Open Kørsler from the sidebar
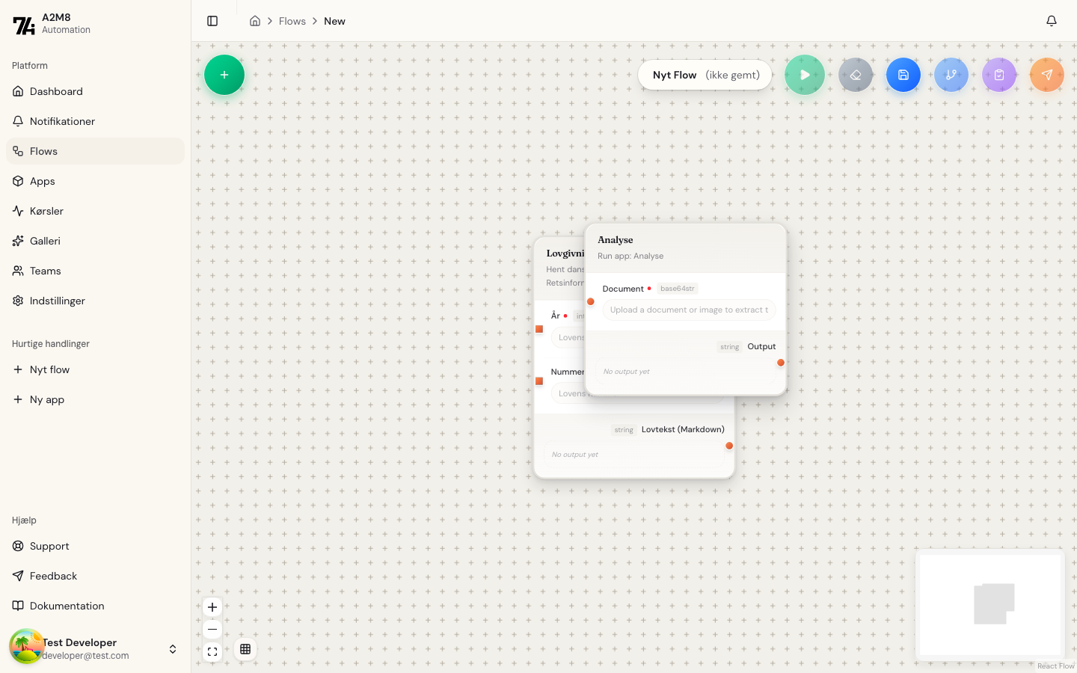This screenshot has width=1077, height=673. [45, 211]
